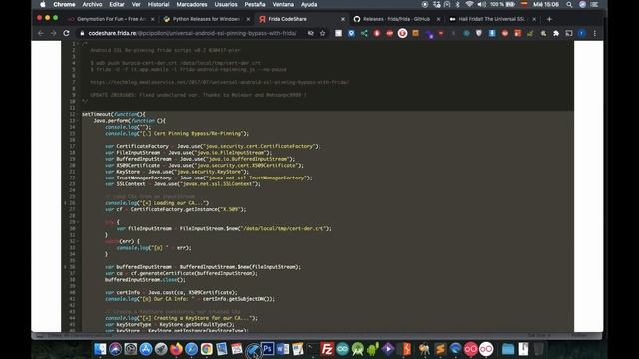
Task: Open Microsoft Edge from the dock
Action: [x=455, y=349]
